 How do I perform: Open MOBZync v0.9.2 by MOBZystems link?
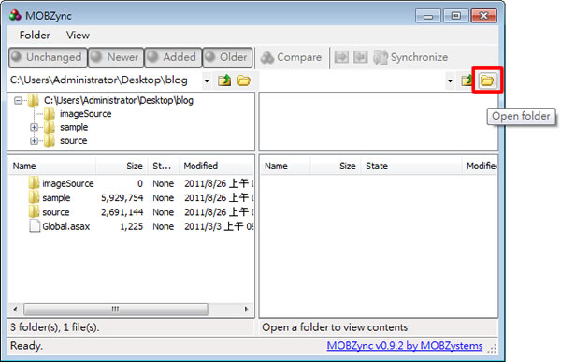(x=404, y=346)
